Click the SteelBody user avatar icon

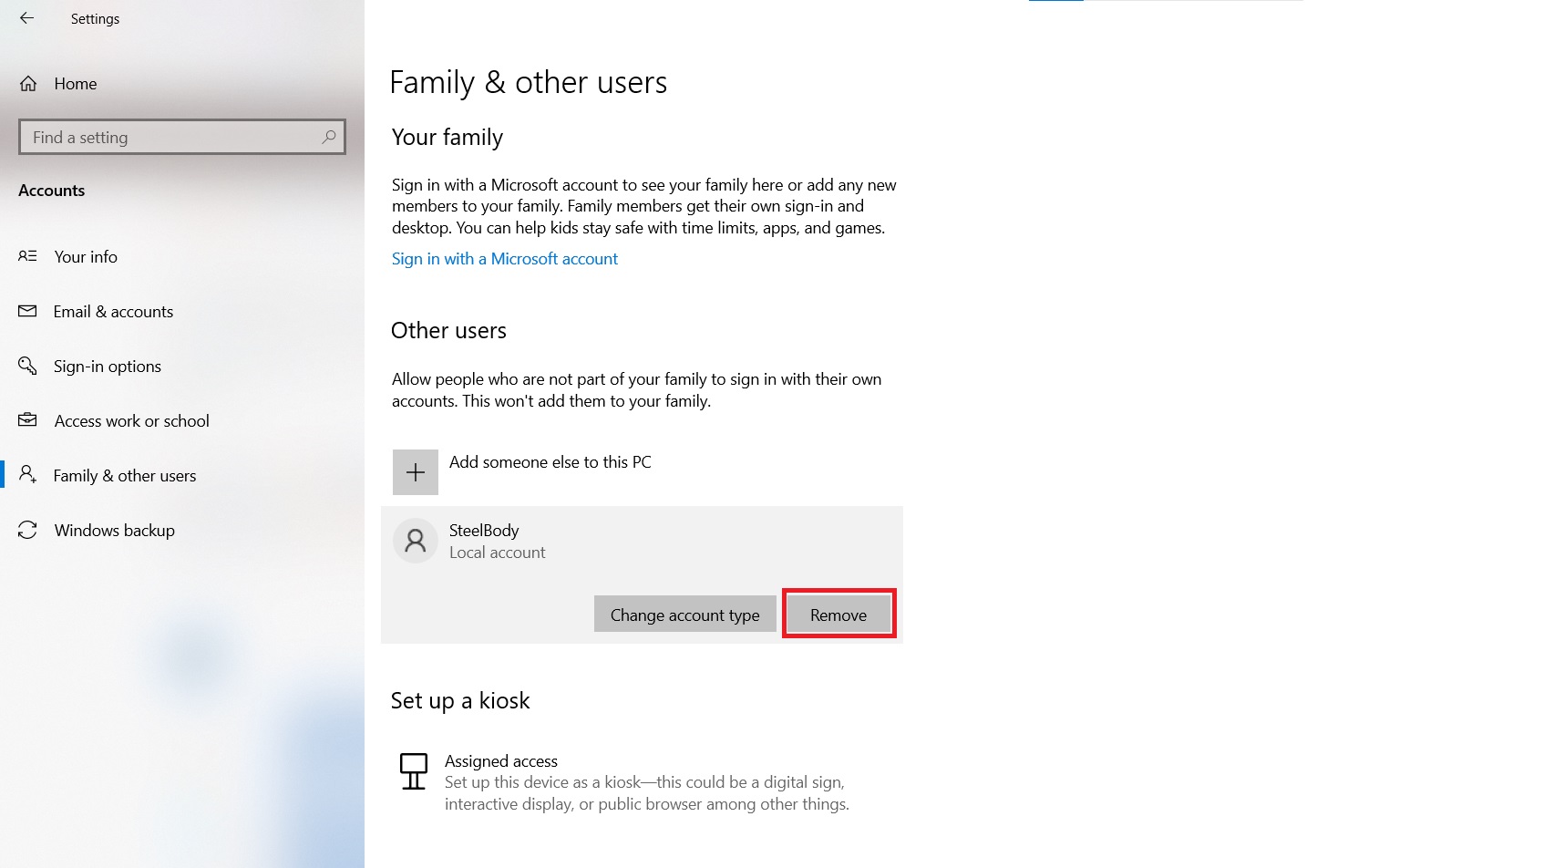point(416,541)
